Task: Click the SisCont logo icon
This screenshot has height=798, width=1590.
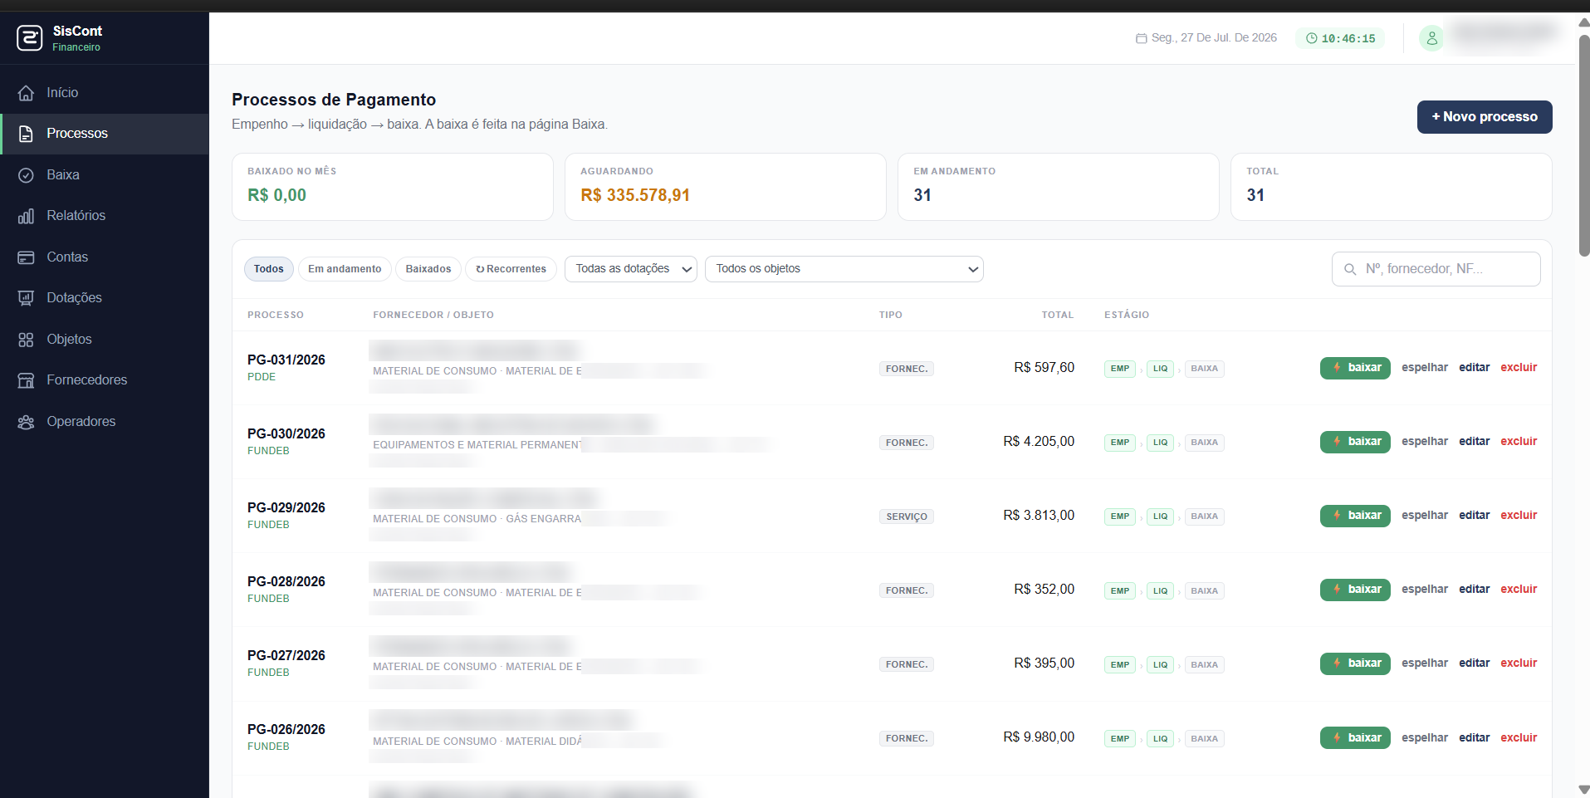Action: pyautogui.click(x=30, y=38)
